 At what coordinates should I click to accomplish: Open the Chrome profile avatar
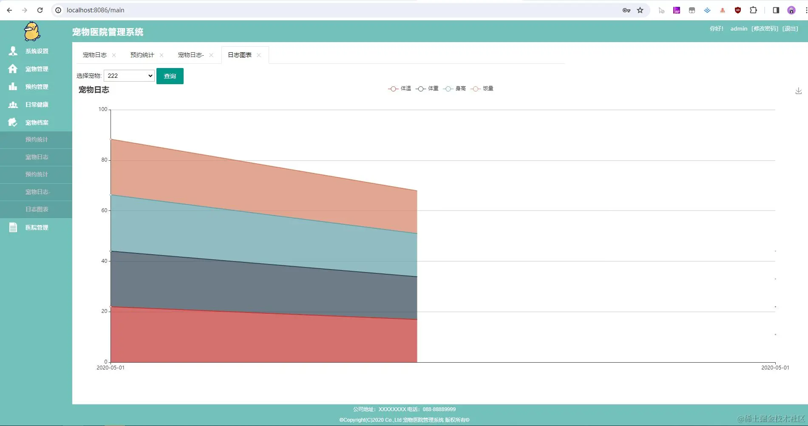[x=791, y=10]
